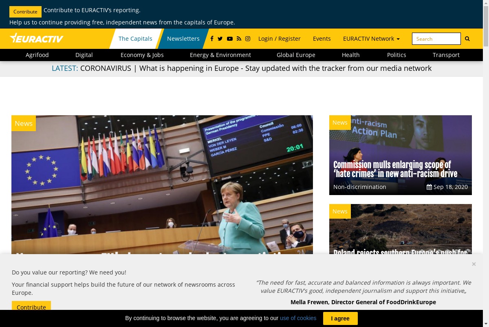Open the EURACTIV Facebook page icon

(212, 39)
